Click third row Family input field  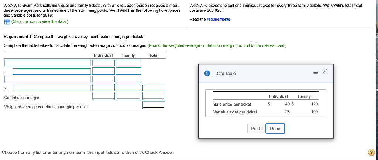coord(128,79)
